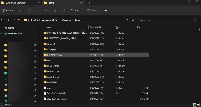Click file icon of .ses

45,88
